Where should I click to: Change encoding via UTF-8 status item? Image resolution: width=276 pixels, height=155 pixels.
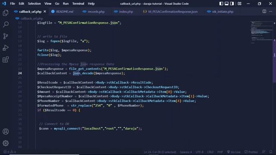(x=199, y=152)
